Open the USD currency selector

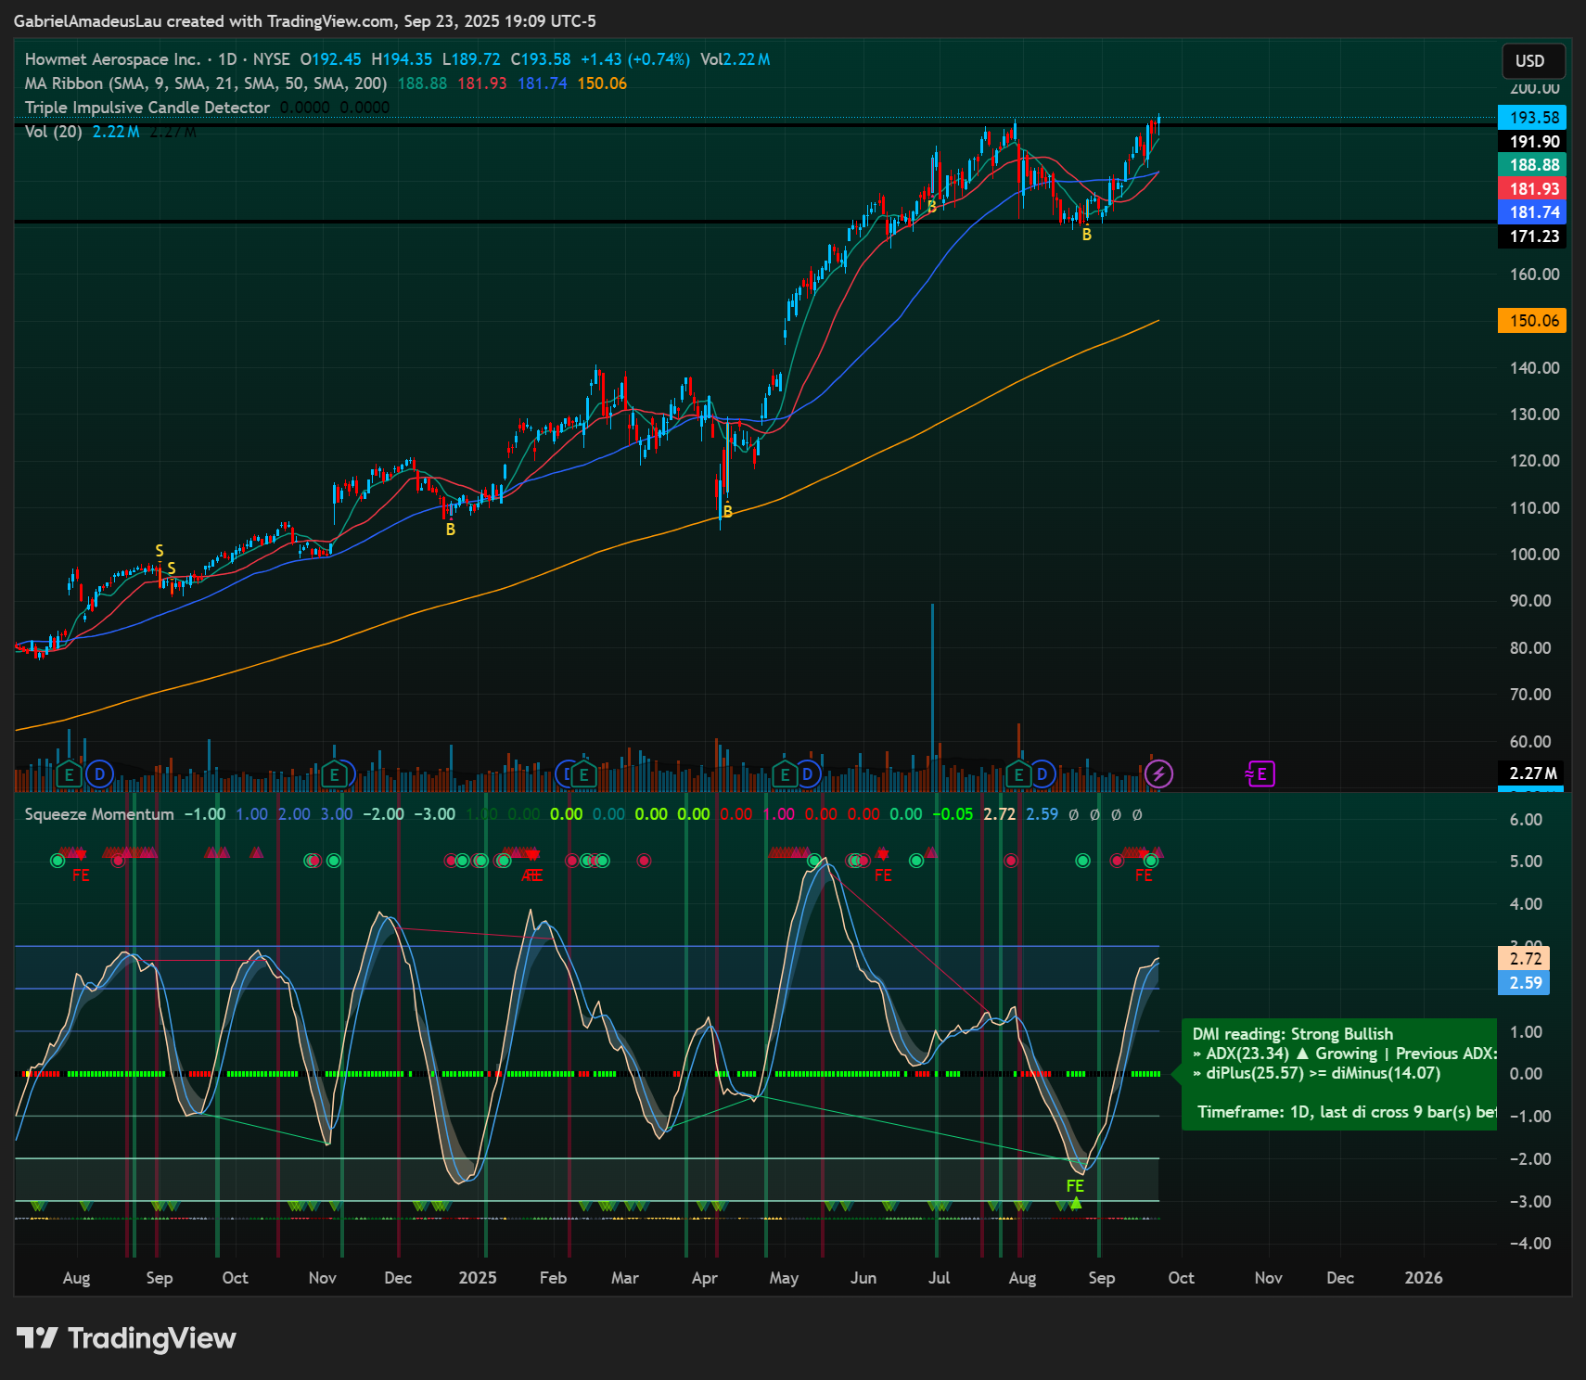[x=1533, y=61]
